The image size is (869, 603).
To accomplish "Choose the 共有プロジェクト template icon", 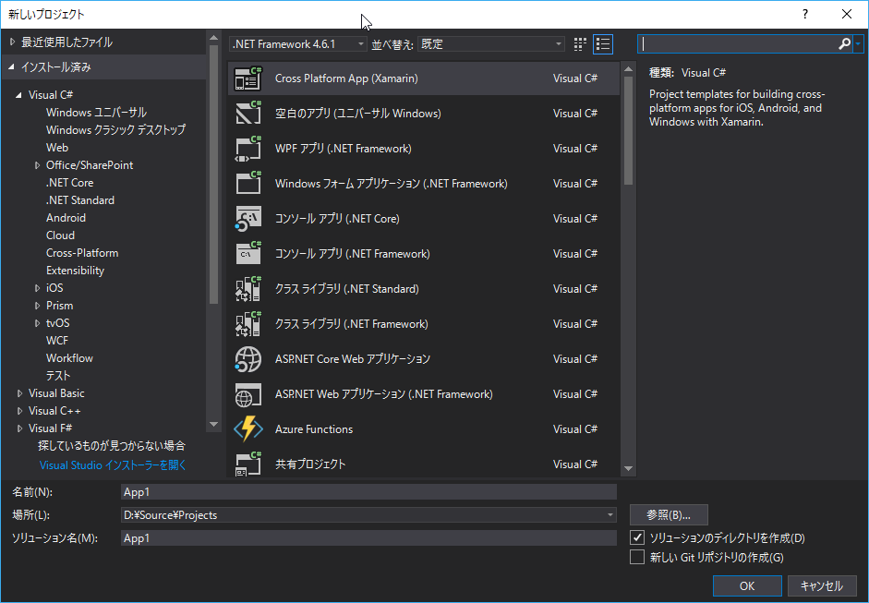I will click(247, 464).
